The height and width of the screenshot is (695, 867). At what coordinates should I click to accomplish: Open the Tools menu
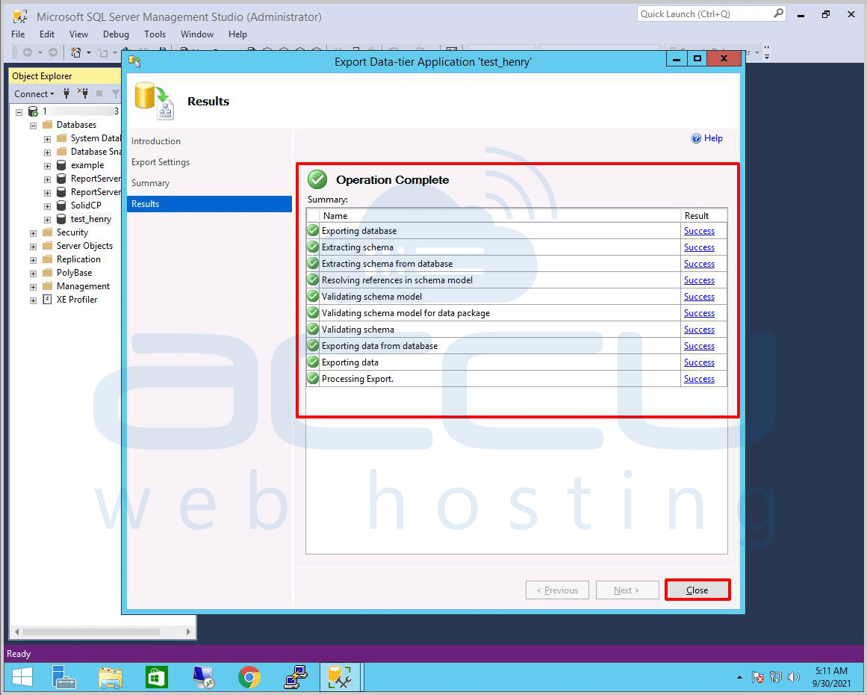155,34
